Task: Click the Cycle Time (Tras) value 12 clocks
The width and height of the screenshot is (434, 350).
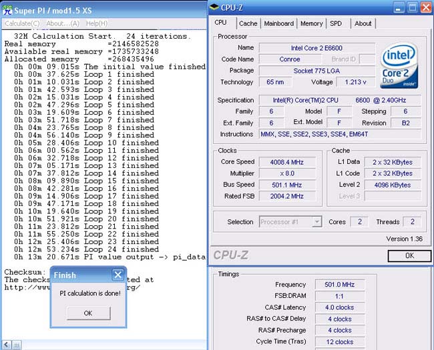Action: (340, 342)
